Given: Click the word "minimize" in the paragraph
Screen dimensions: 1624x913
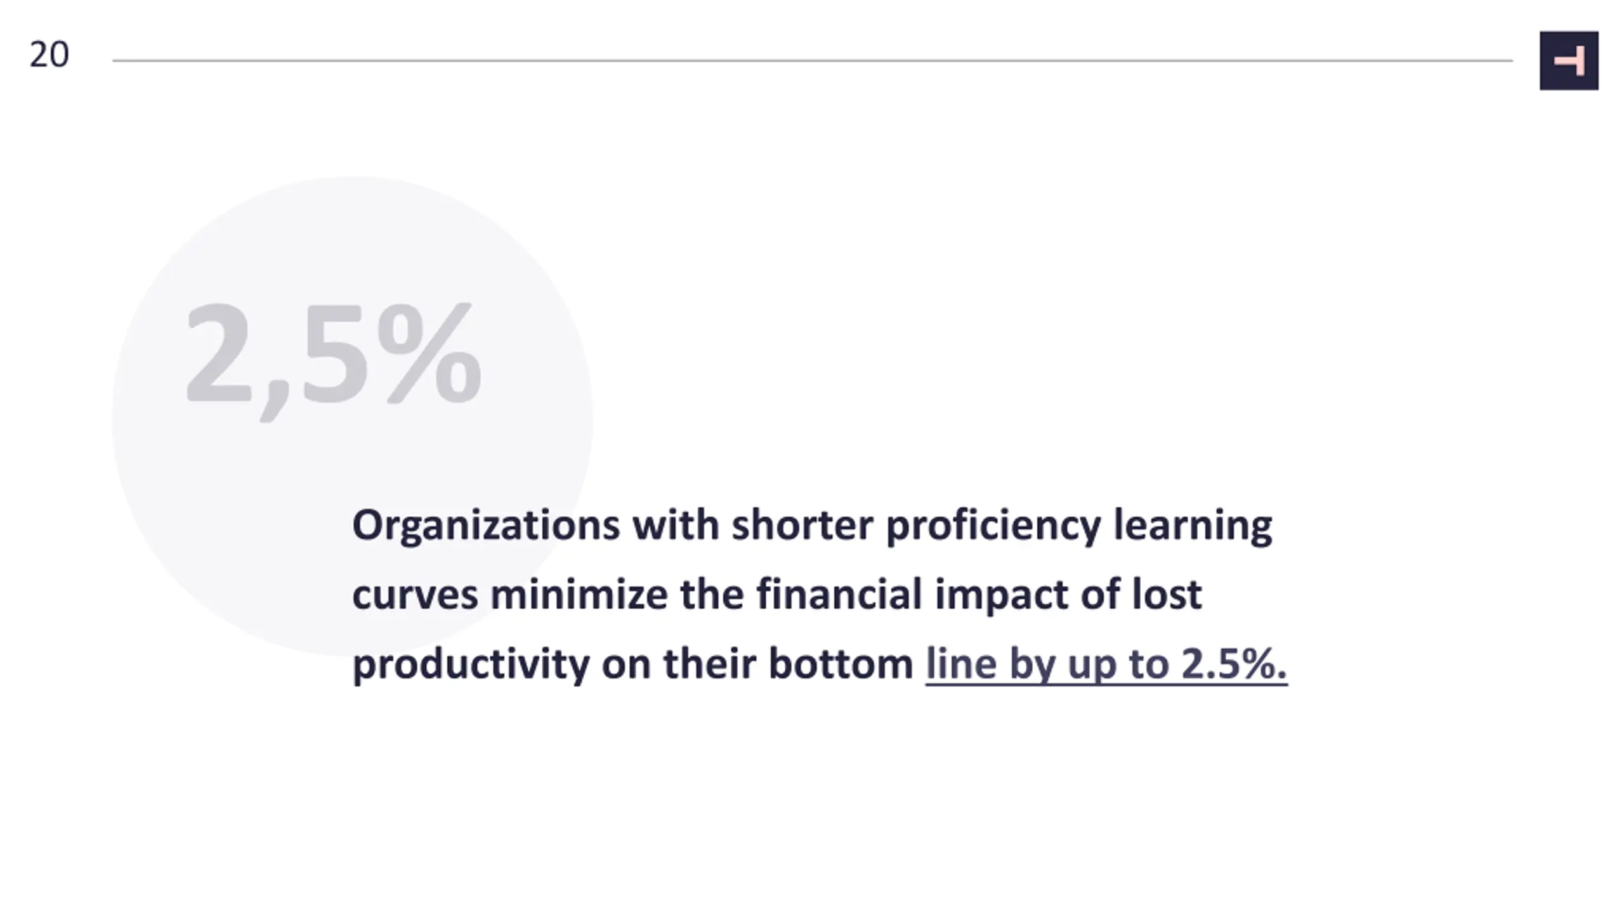Looking at the screenshot, I should point(579,594).
